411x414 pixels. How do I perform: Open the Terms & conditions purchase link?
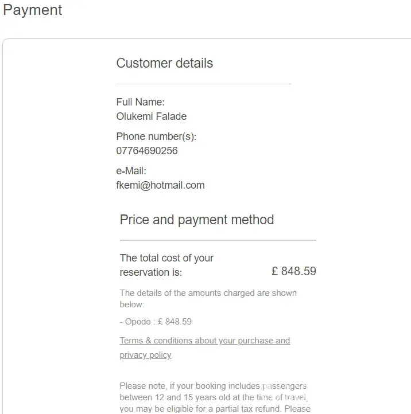click(x=204, y=341)
